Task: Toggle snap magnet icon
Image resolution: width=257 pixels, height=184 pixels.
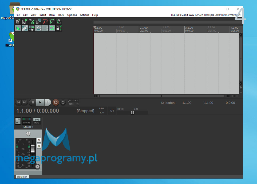Action: click(52, 28)
